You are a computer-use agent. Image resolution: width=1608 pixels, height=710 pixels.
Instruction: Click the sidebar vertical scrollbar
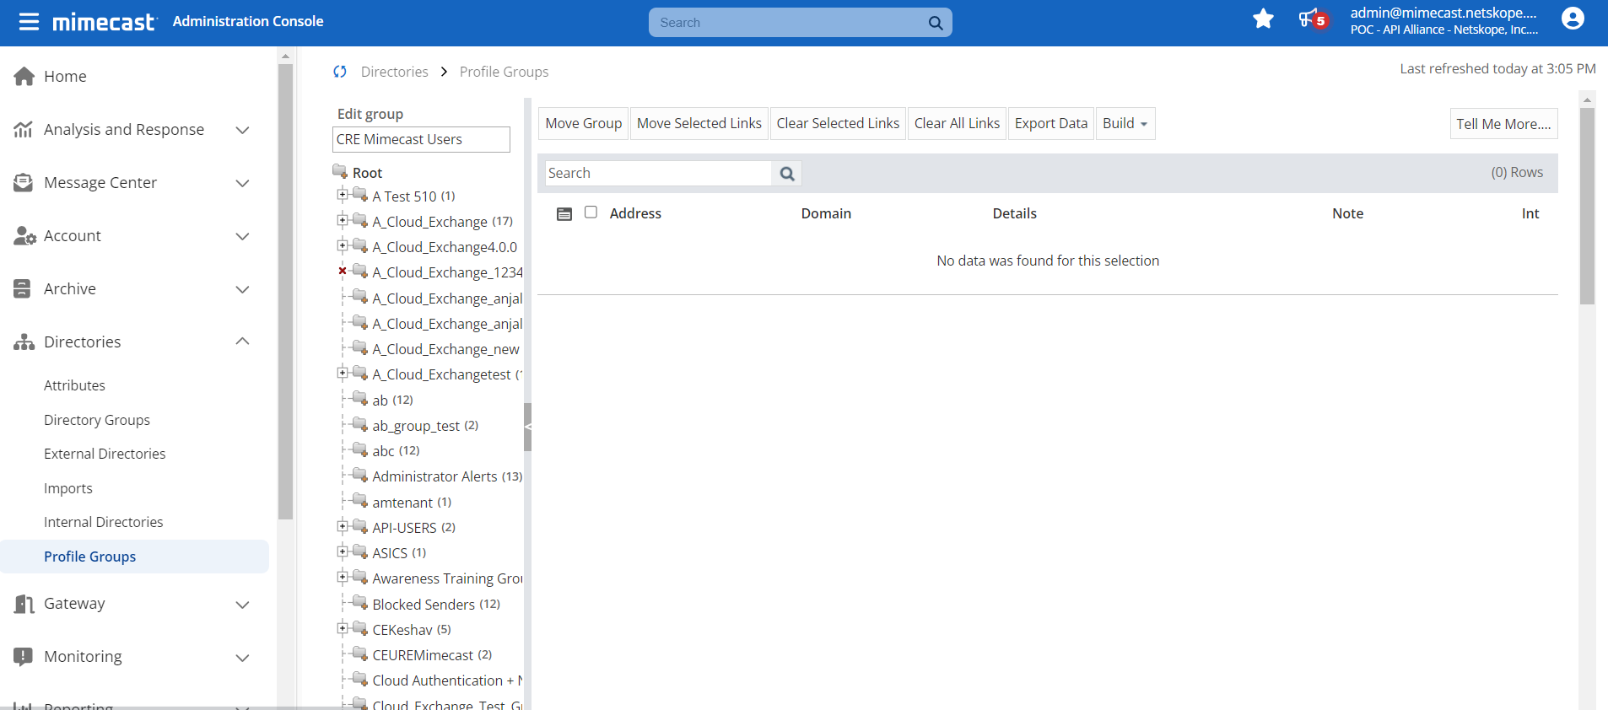click(285, 292)
